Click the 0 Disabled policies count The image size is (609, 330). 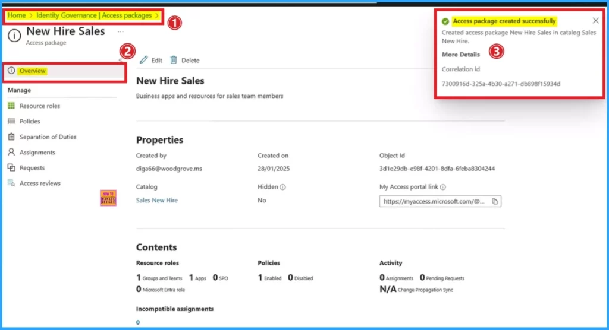pos(300,278)
